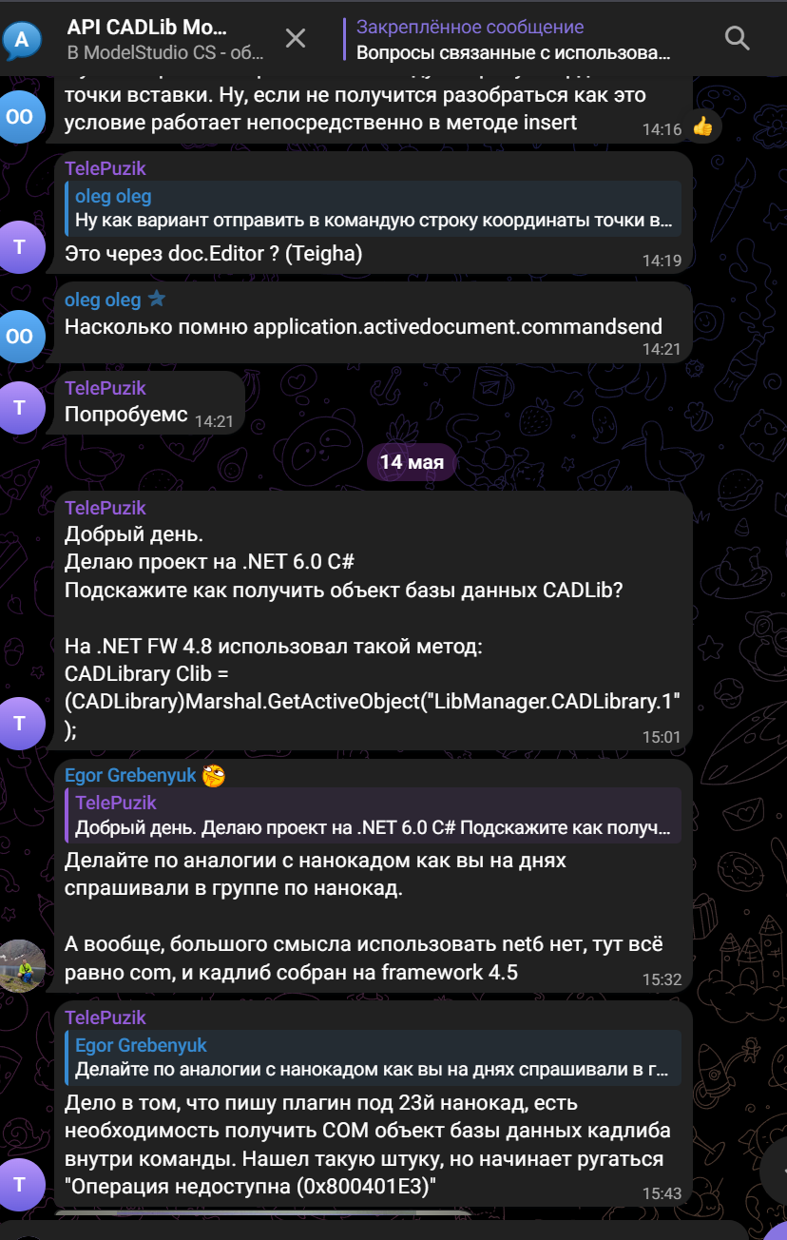Image resolution: width=787 pixels, height=1240 pixels.
Task: Jump to quoted TelePuzik message in Egor's reply
Action: point(373,815)
